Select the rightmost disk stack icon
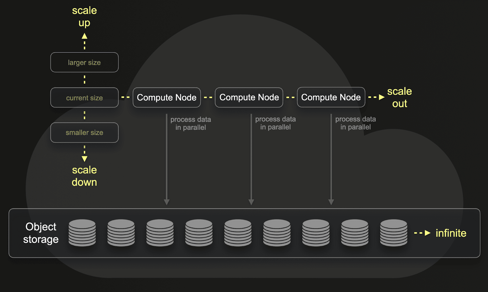 tap(393, 233)
